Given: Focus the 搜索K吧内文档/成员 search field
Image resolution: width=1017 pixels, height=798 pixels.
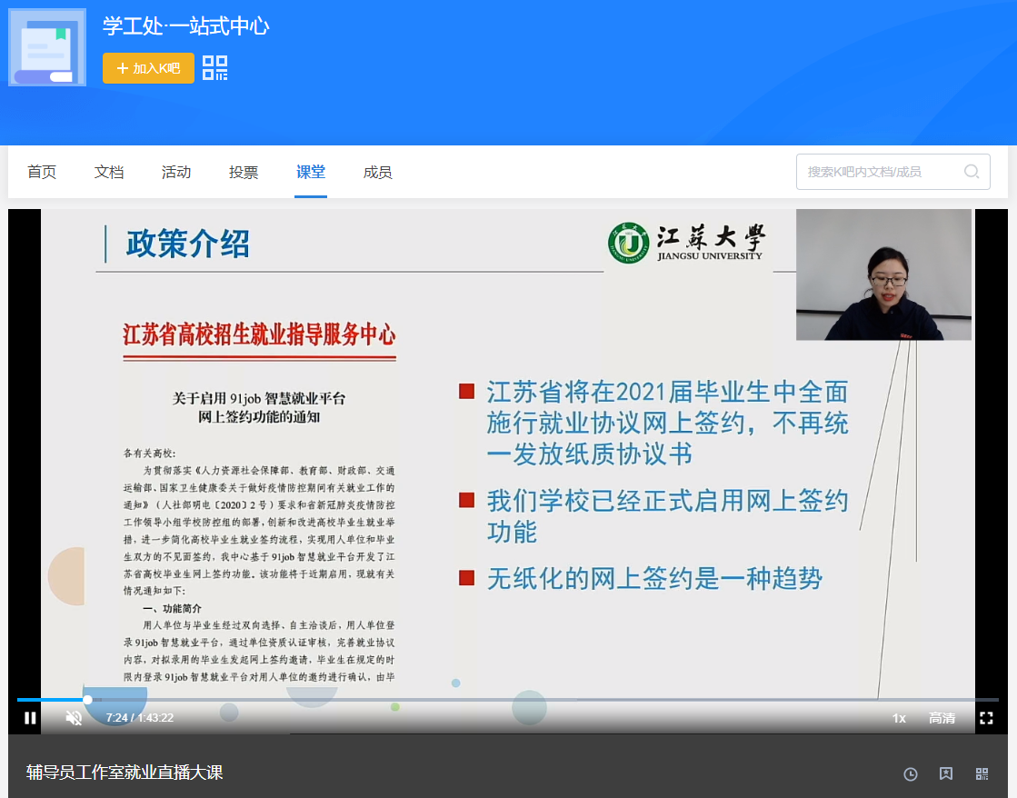Looking at the screenshot, I should click(877, 172).
